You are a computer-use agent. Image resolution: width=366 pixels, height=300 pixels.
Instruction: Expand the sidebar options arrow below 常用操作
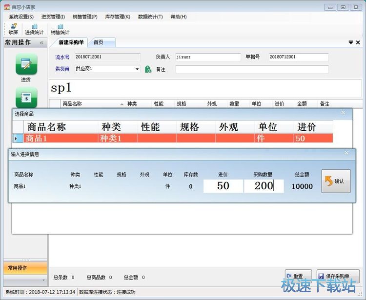pos(43,280)
